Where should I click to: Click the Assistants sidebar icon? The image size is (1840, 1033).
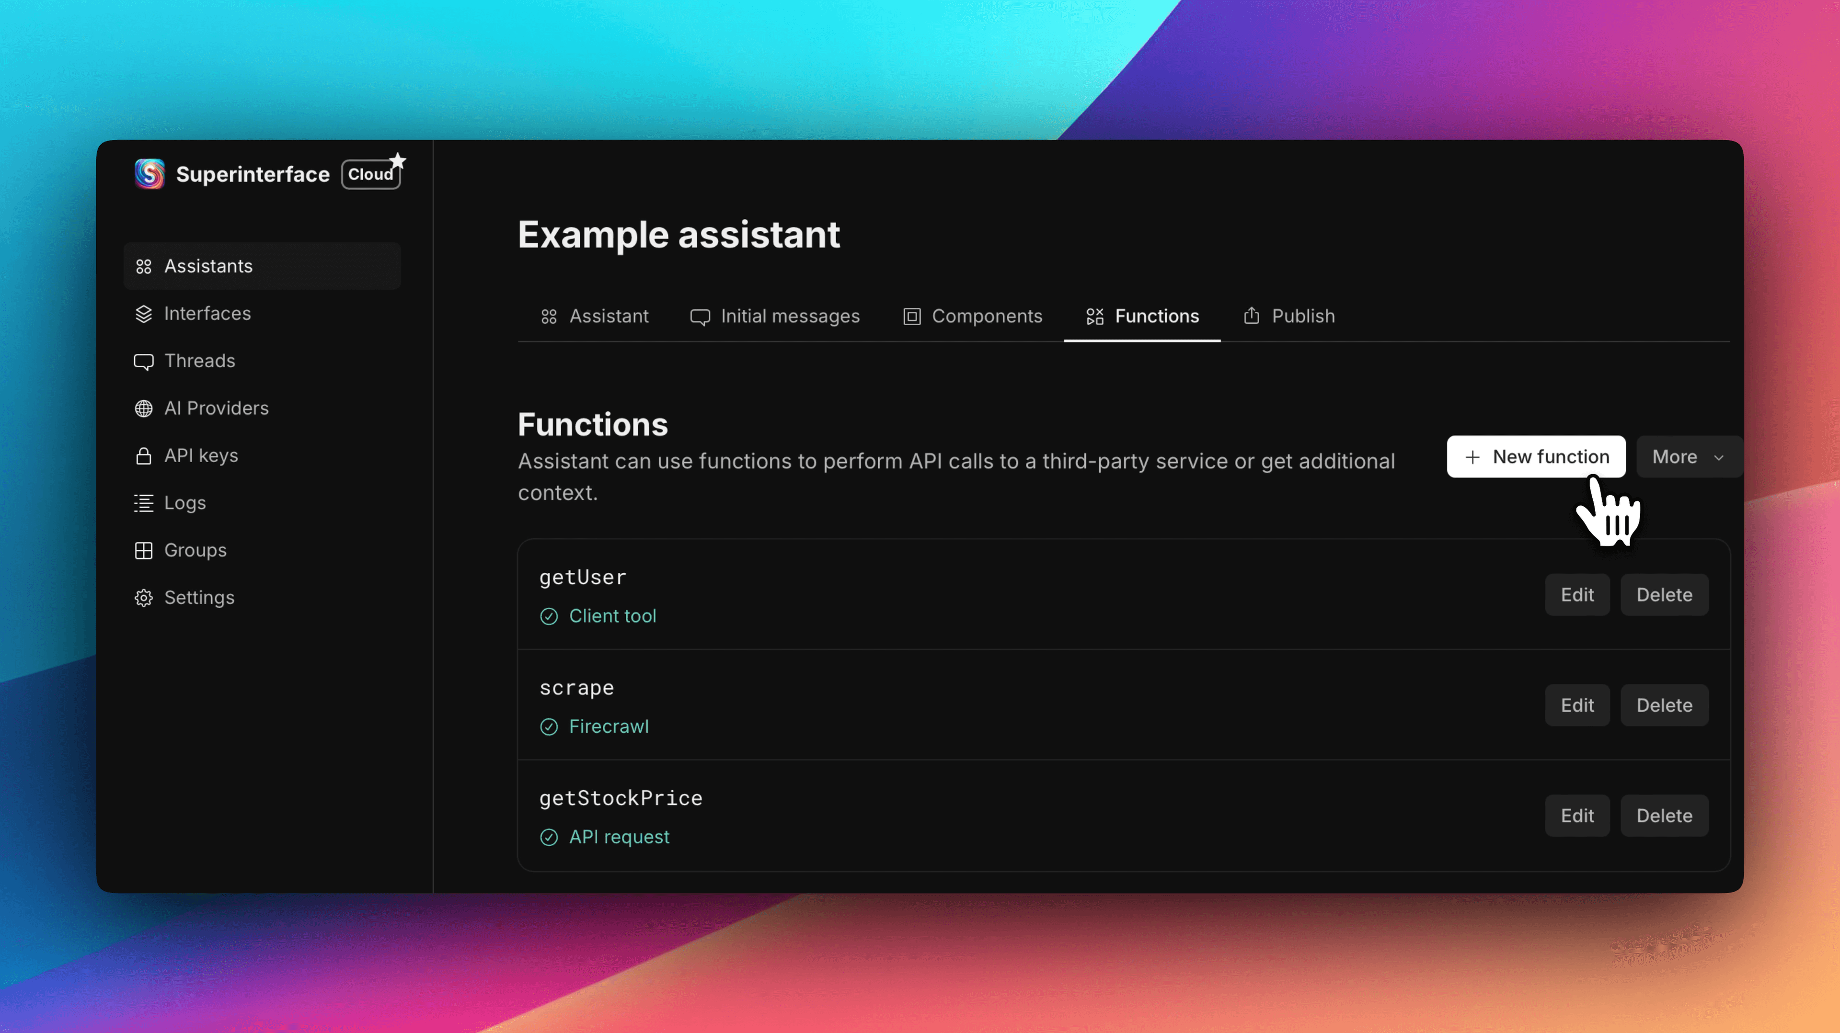pyautogui.click(x=143, y=265)
